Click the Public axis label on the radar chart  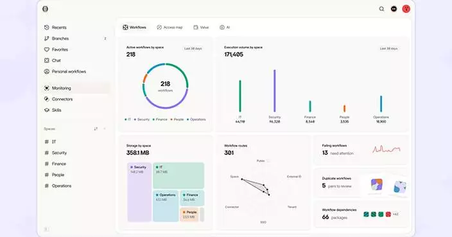[x=261, y=161]
